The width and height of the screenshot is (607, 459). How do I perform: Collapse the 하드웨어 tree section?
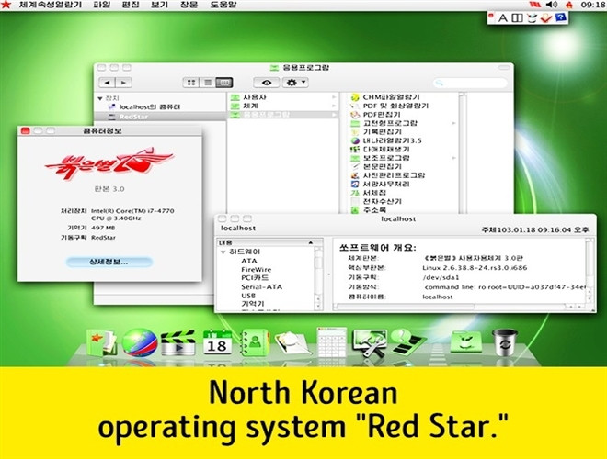[x=223, y=252]
